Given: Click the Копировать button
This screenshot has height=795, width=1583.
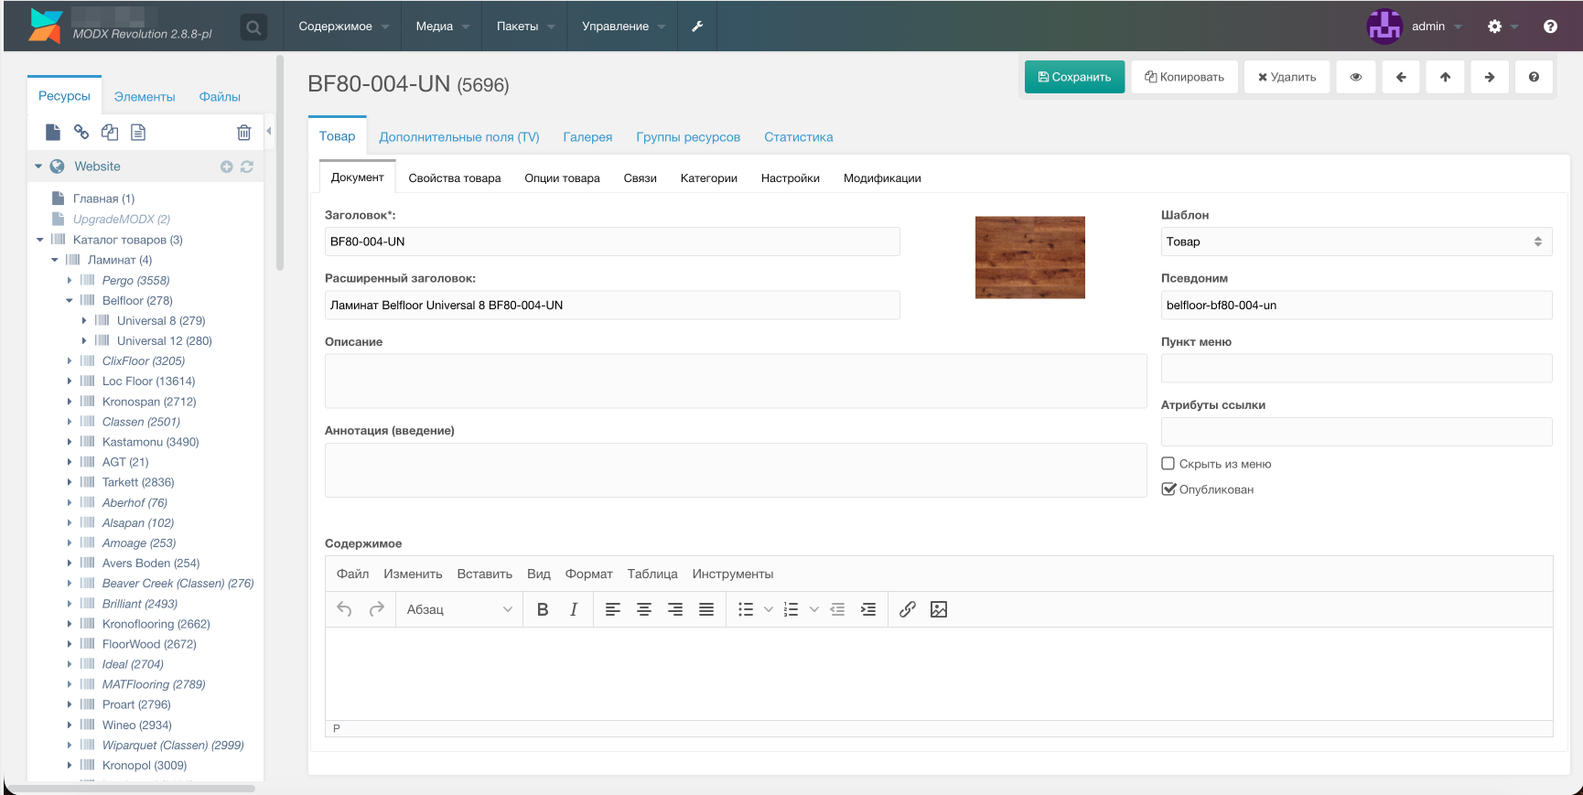Looking at the screenshot, I should coord(1184,77).
